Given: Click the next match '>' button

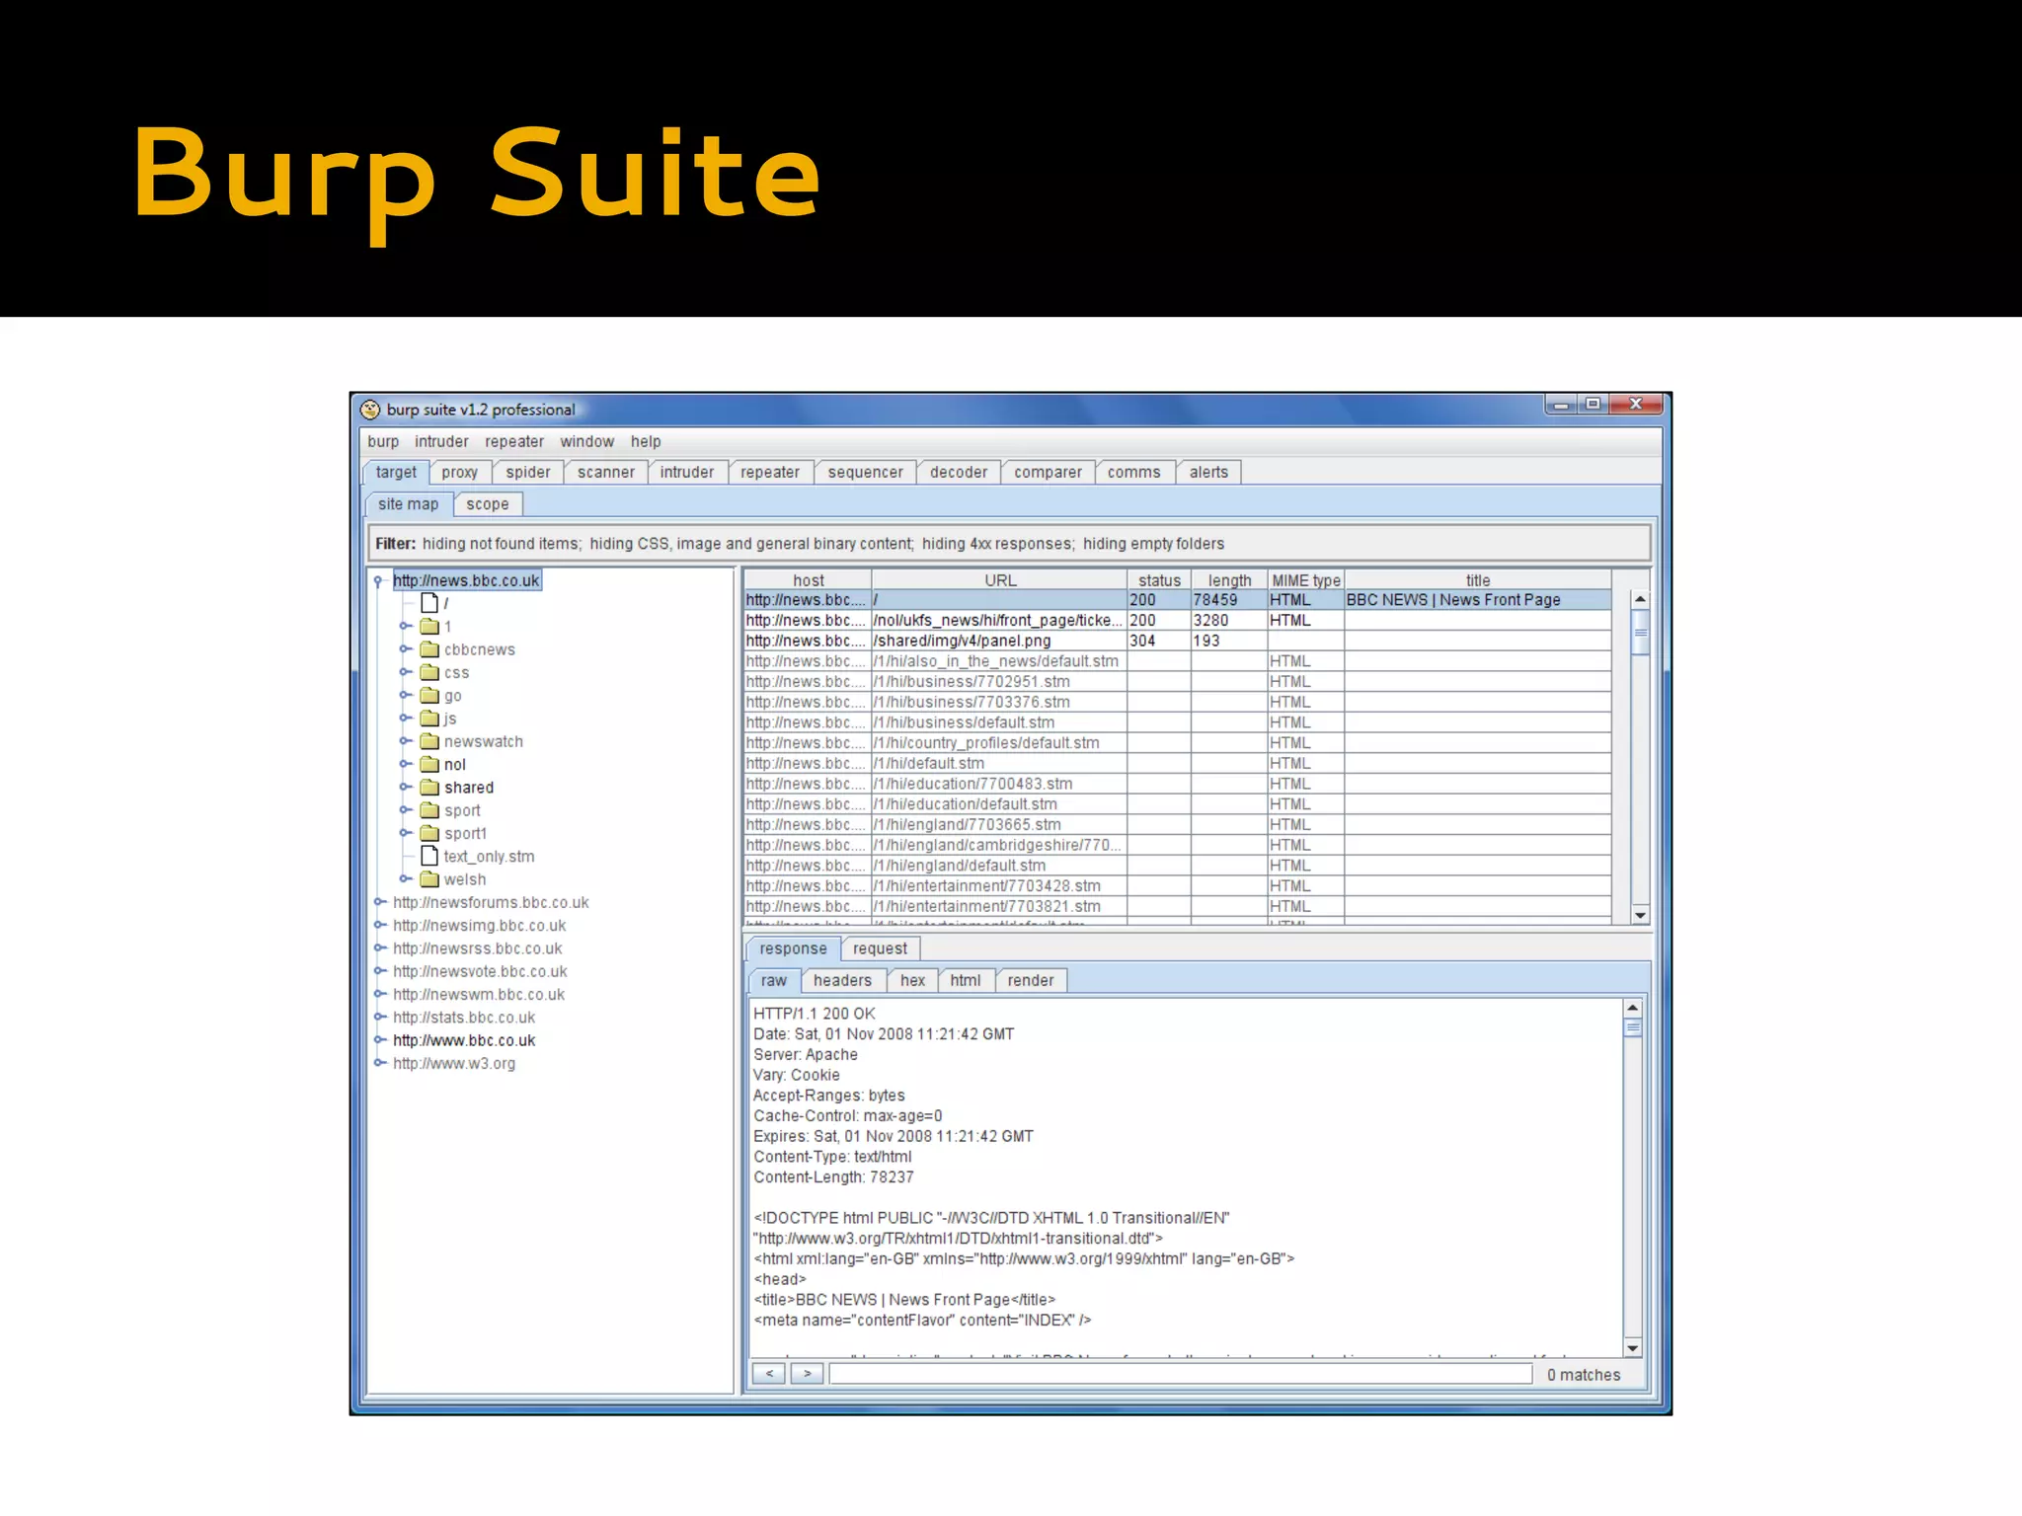Looking at the screenshot, I should click(807, 1374).
